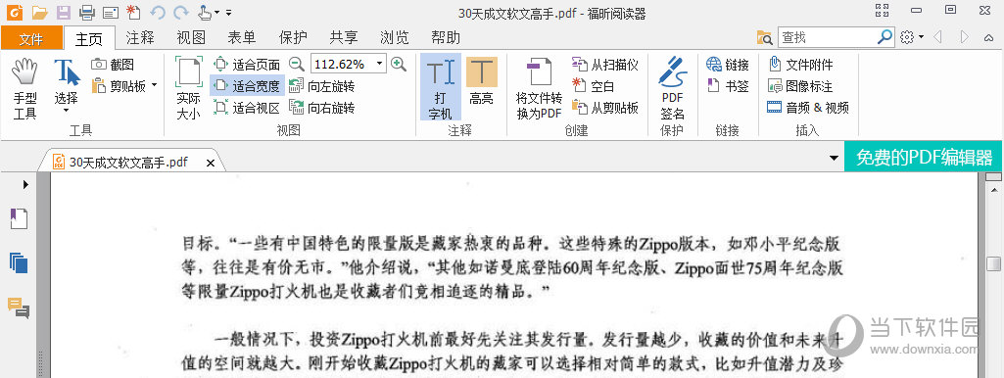Open the pages thumbnail panel in sidebar
The image size is (1004, 378).
(x=19, y=262)
